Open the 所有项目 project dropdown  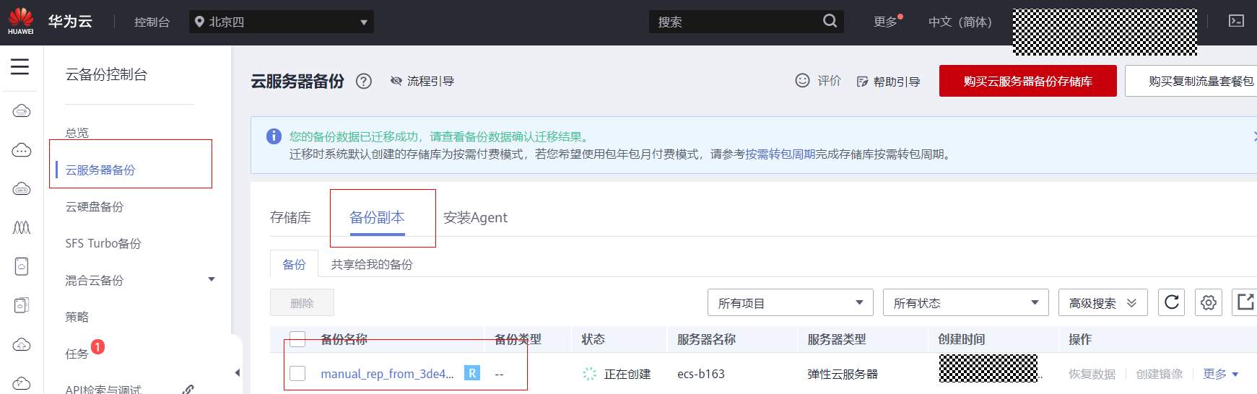click(791, 302)
